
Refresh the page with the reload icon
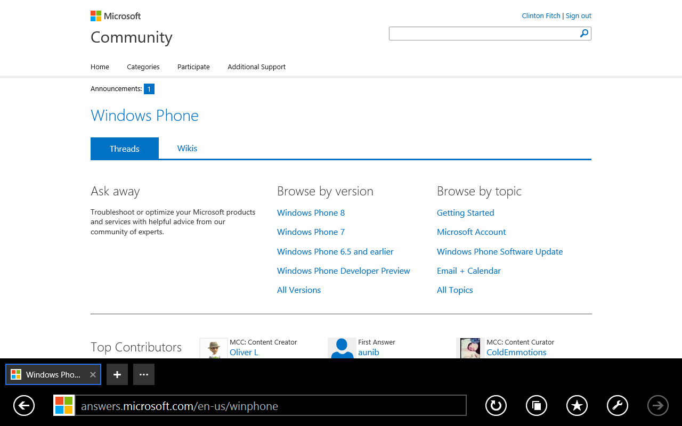pyautogui.click(x=496, y=406)
